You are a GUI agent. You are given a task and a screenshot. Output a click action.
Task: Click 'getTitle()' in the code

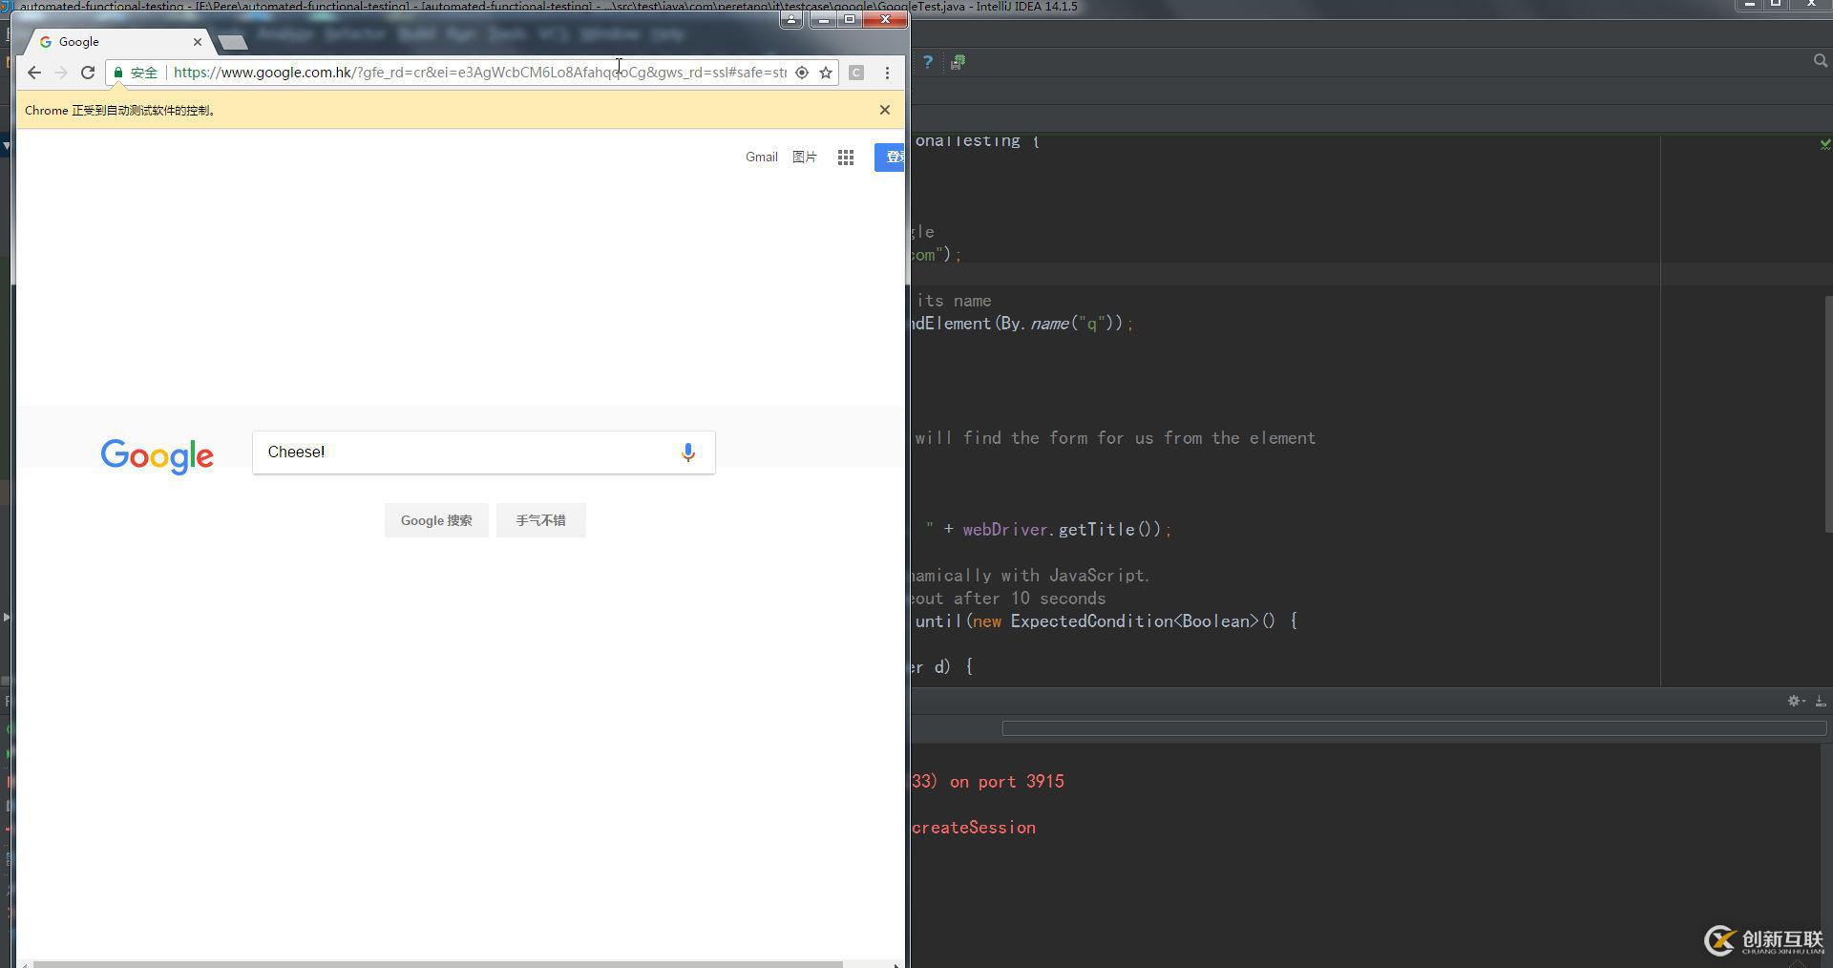(1109, 530)
